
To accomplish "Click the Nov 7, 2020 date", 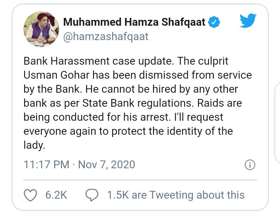I will coord(107,164).
